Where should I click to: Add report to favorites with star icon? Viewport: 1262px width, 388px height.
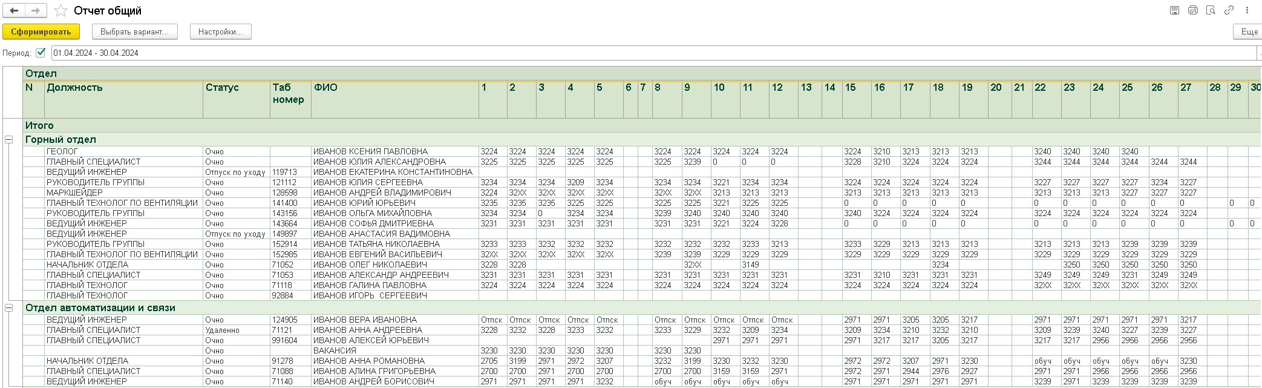[x=60, y=11]
